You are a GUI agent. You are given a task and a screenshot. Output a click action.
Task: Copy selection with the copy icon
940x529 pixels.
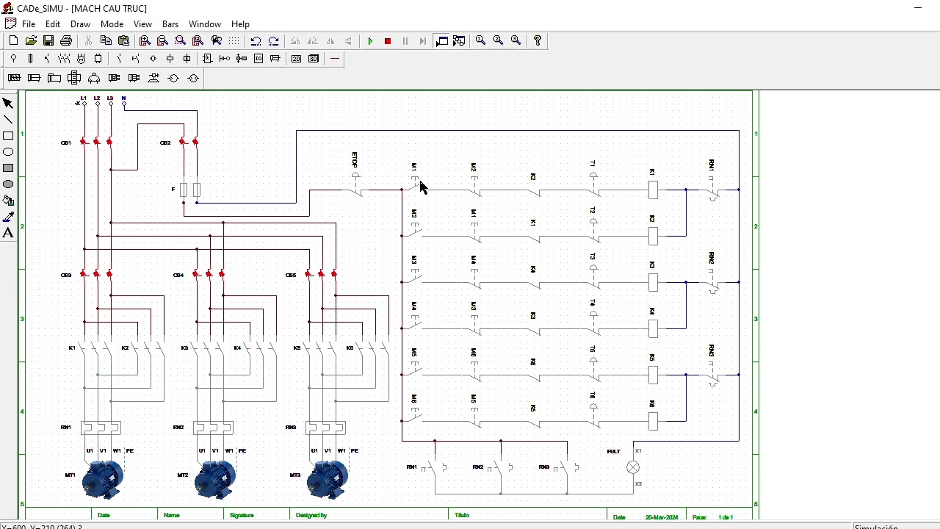point(106,41)
